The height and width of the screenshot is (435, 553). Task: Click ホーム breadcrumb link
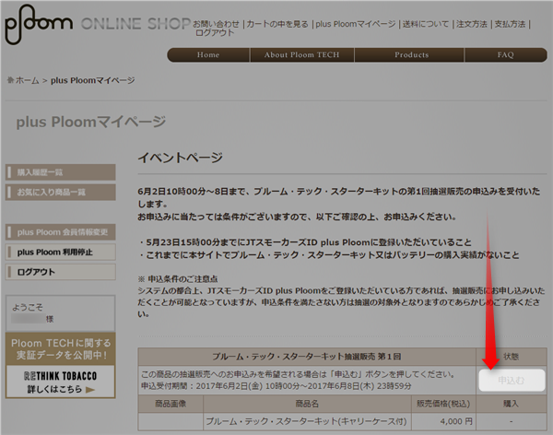27,80
